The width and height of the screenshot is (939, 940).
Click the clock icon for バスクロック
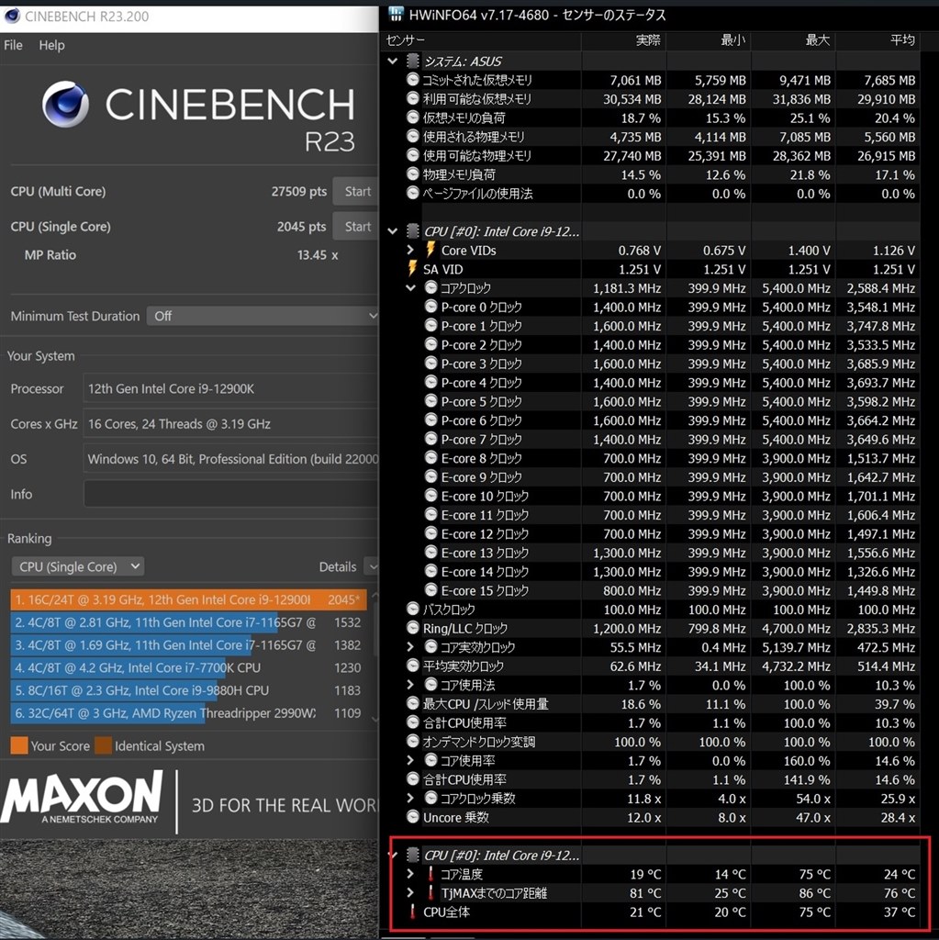point(412,610)
